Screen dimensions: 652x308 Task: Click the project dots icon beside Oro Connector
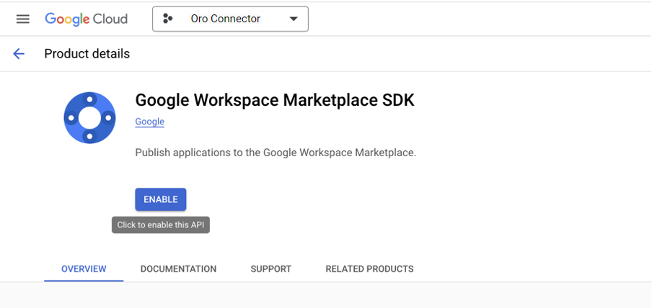[x=168, y=19]
